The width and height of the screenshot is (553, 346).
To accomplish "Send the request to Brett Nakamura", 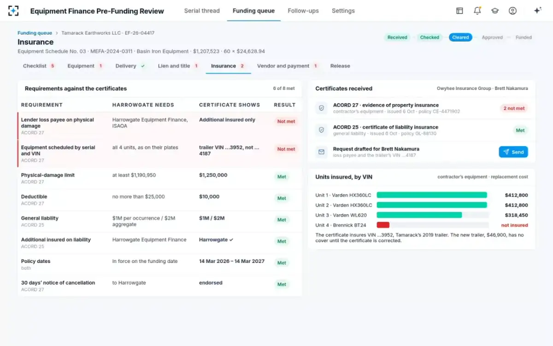I will [513, 152].
